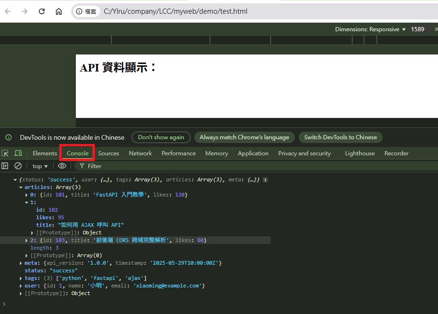The width and height of the screenshot is (438, 314).
Task: Expand the user object entry
Action: [x=21, y=286]
